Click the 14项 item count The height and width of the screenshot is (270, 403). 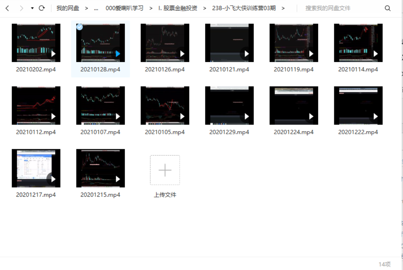point(385,264)
